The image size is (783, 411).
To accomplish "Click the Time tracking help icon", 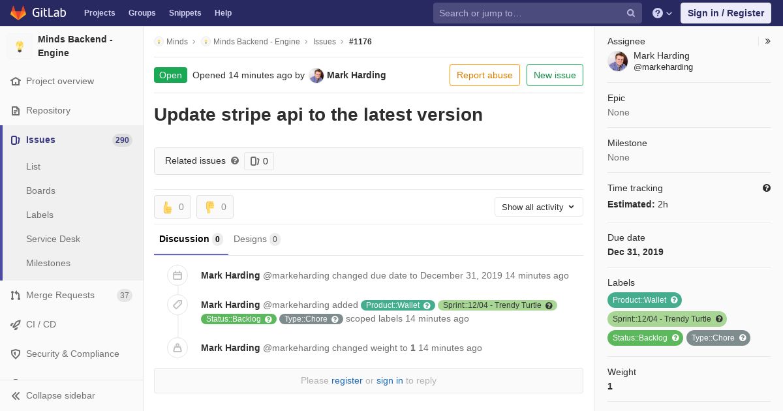I will pos(767,188).
